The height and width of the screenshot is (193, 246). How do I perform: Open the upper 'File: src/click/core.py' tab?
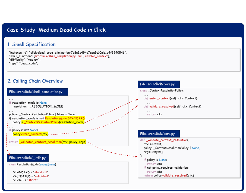click(x=159, y=84)
